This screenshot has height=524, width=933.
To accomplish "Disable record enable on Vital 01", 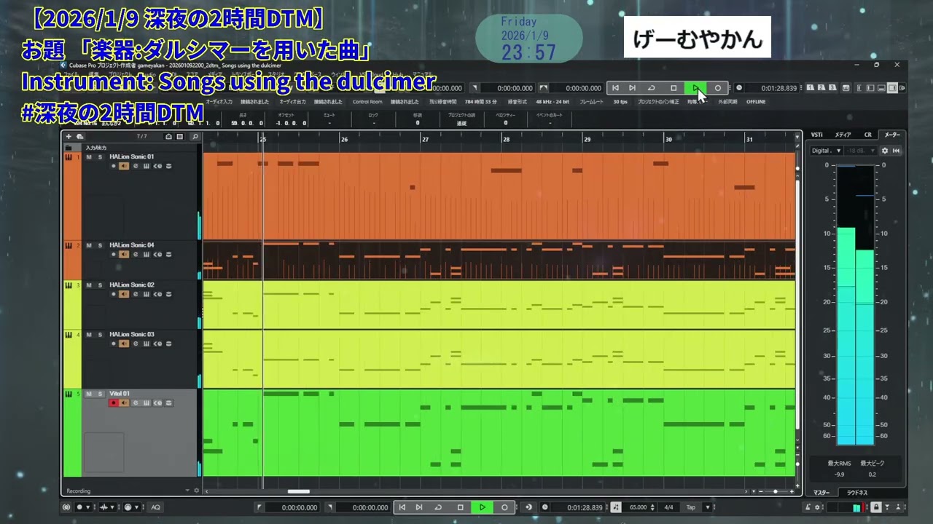I will 114,402.
